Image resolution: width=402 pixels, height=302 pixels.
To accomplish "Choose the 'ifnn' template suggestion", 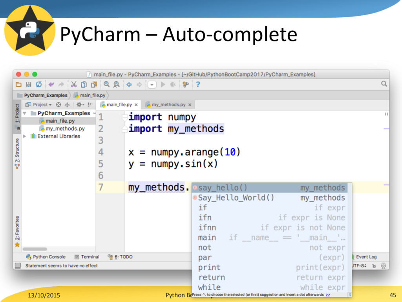I will coord(269,228).
